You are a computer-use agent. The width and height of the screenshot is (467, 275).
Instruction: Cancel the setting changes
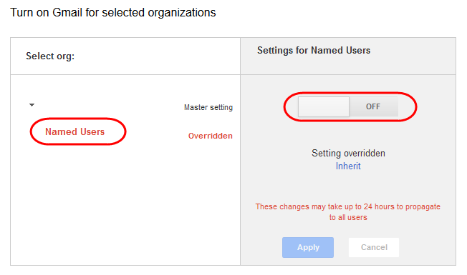point(374,247)
